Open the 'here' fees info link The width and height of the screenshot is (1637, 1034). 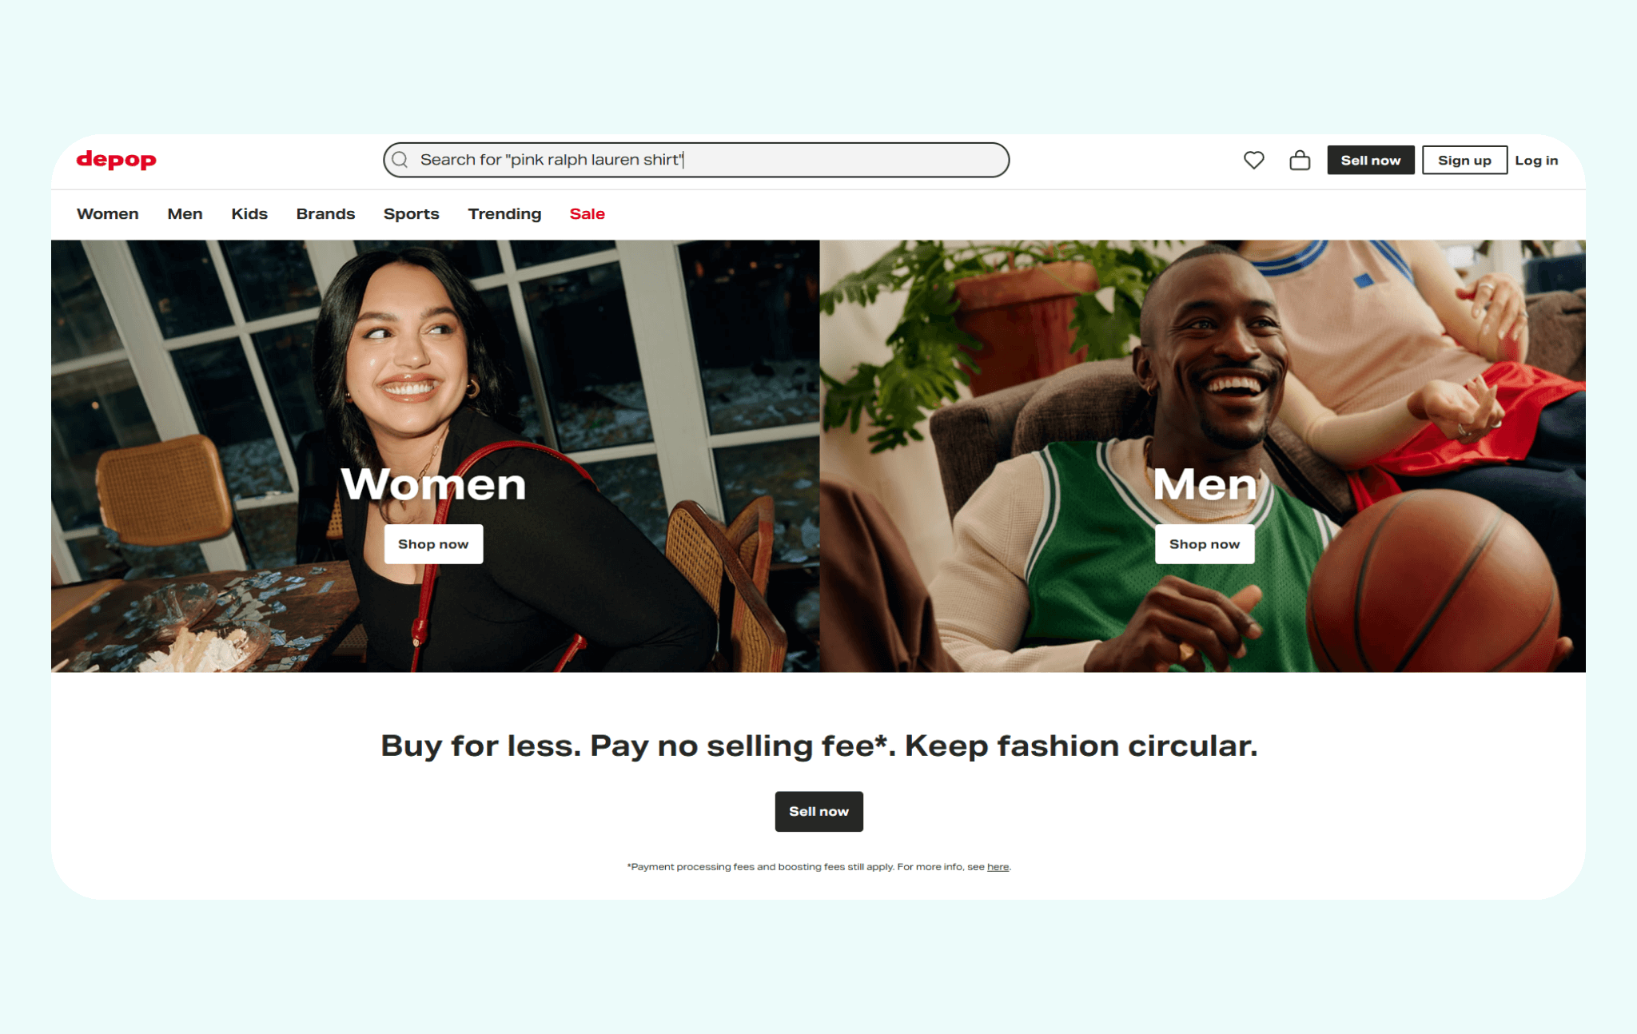pyautogui.click(x=998, y=867)
